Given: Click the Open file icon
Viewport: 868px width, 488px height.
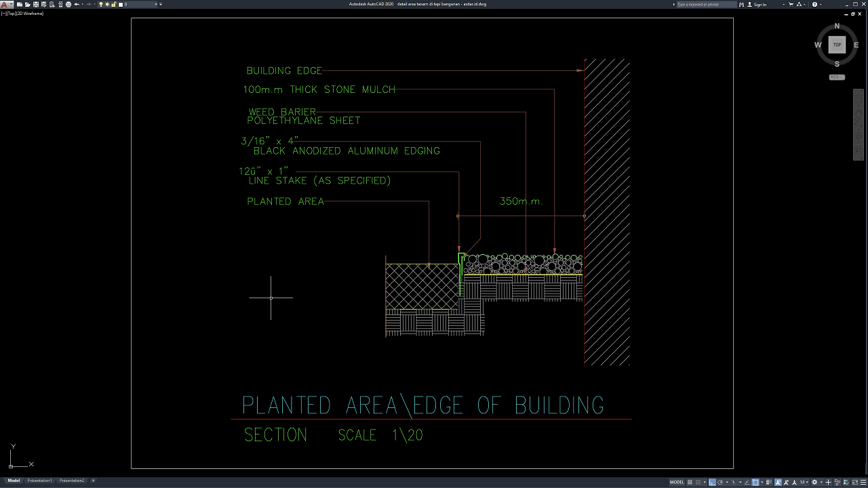Looking at the screenshot, I should (27, 4).
